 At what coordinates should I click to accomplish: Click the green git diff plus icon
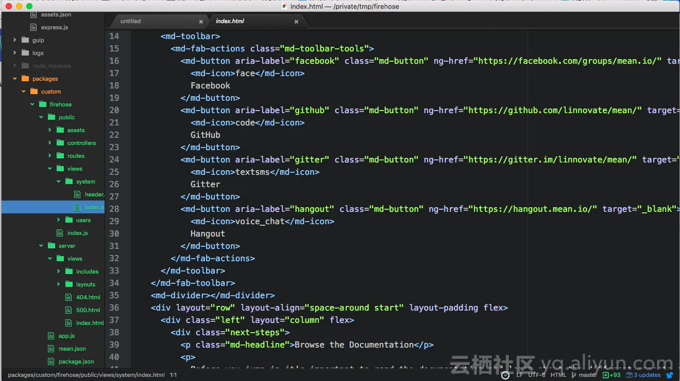coord(606,375)
